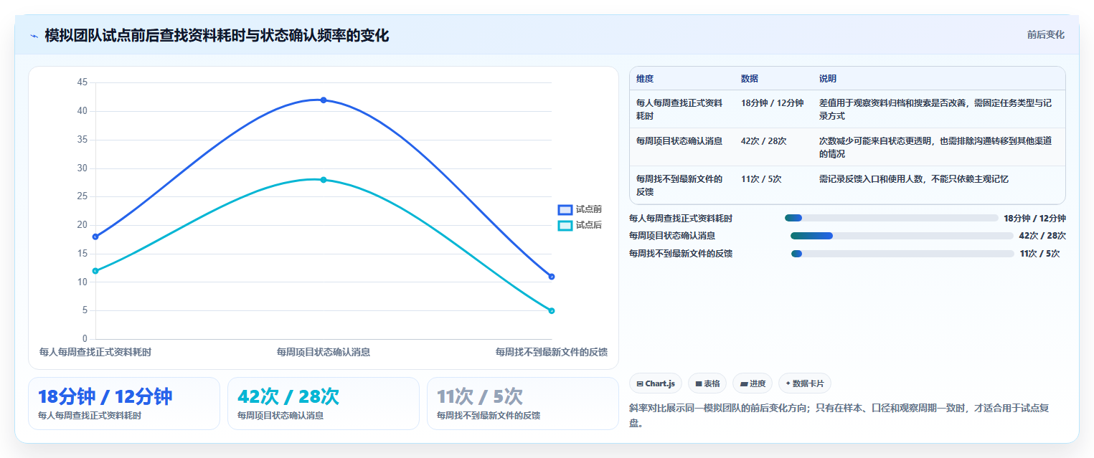
Task: Click the 试点前 legend color box
Action: click(x=565, y=209)
